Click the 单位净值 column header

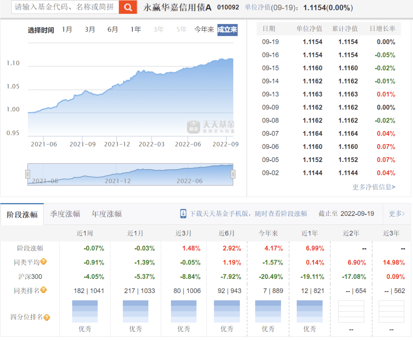(x=309, y=29)
